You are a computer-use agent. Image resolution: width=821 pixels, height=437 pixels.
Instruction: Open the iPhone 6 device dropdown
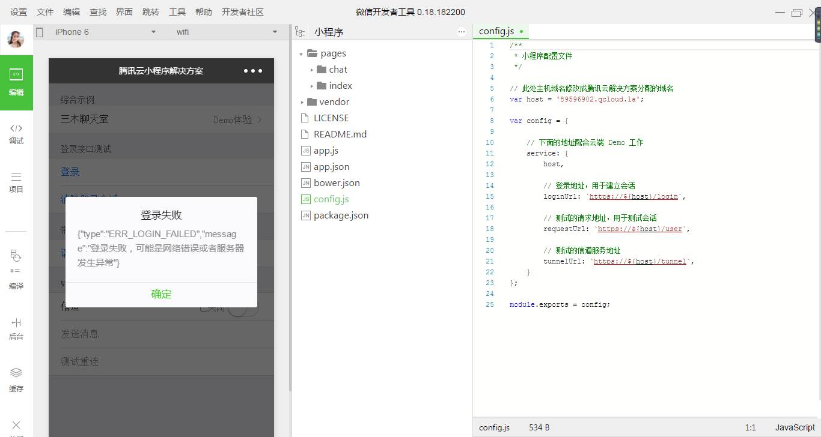pos(105,32)
